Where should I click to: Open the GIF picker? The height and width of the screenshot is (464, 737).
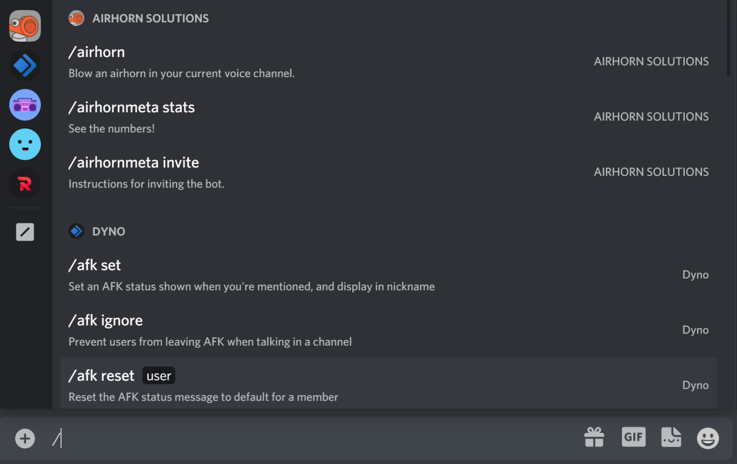633,437
